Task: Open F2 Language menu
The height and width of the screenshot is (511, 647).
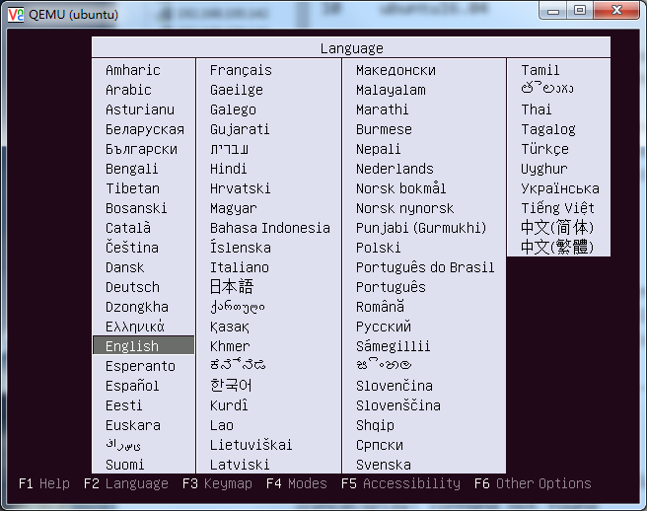Action: tap(126, 483)
